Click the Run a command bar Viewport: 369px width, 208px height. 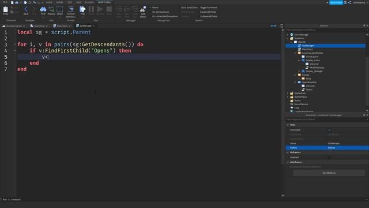[x=183, y=199]
